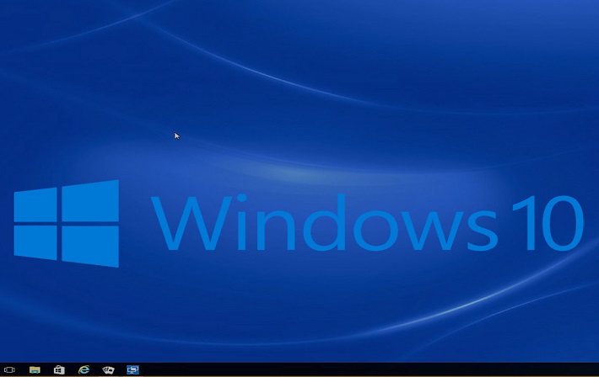The height and width of the screenshot is (377, 599).
Task: Open the Microsoft Store taskbar icon
Action: (59, 369)
